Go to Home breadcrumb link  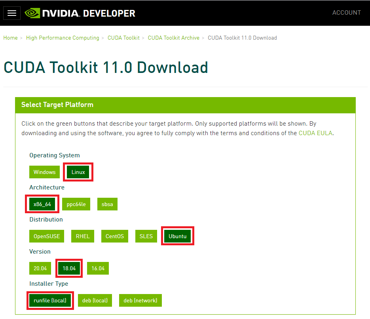pos(10,38)
